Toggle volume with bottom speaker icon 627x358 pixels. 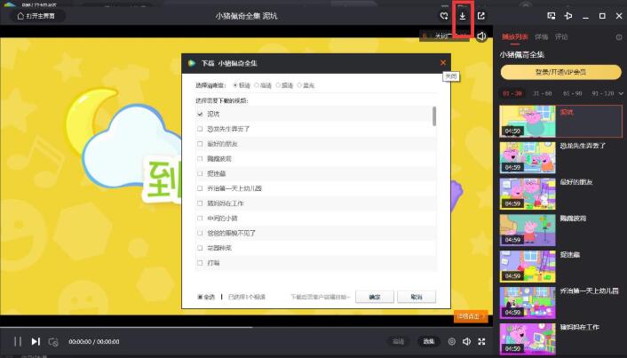pos(466,342)
